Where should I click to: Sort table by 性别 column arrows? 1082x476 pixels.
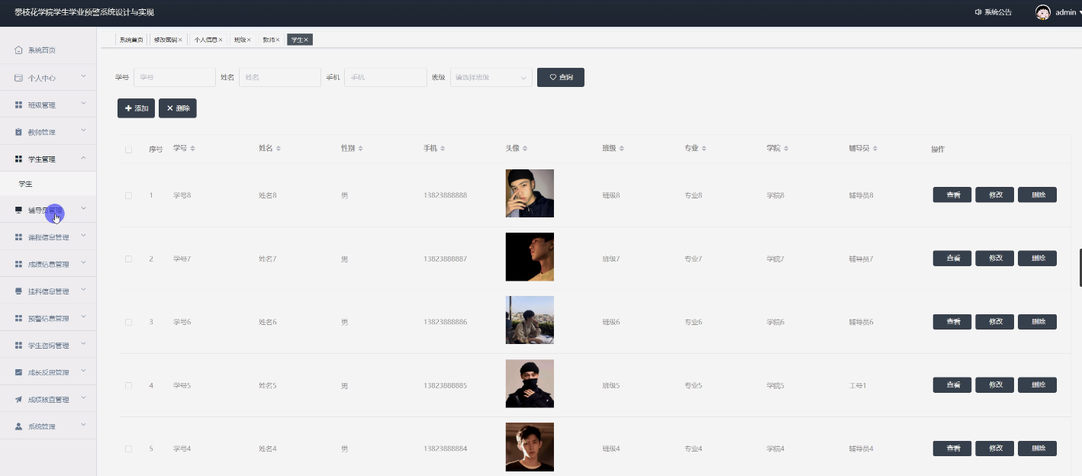tap(360, 148)
